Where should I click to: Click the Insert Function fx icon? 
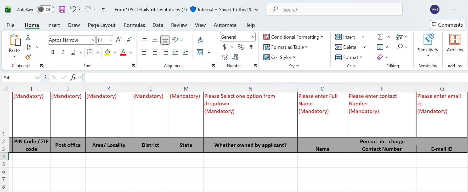pos(73,77)
